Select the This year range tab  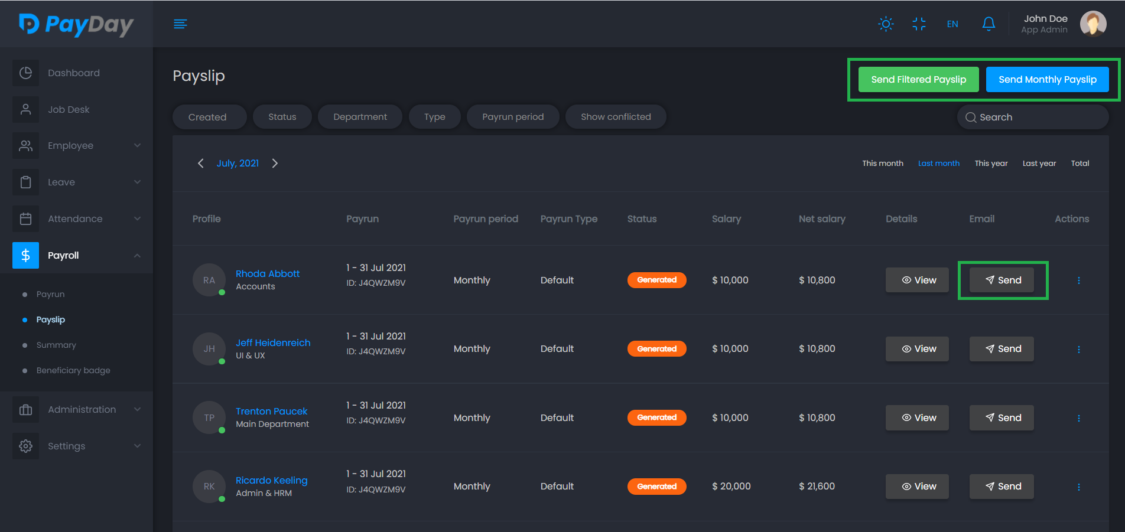pyautogui.click(x=991, y=164)
